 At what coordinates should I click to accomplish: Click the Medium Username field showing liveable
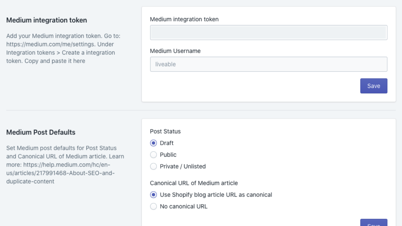pyautogui.click(x=268, y=64)
